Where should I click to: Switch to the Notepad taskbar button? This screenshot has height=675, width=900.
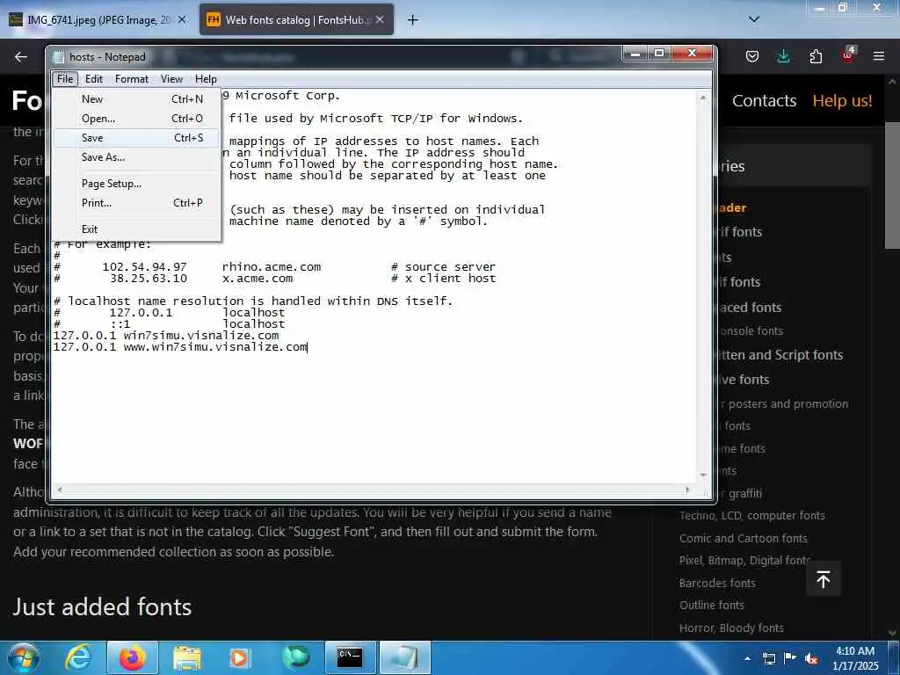[x=405, y=657]
